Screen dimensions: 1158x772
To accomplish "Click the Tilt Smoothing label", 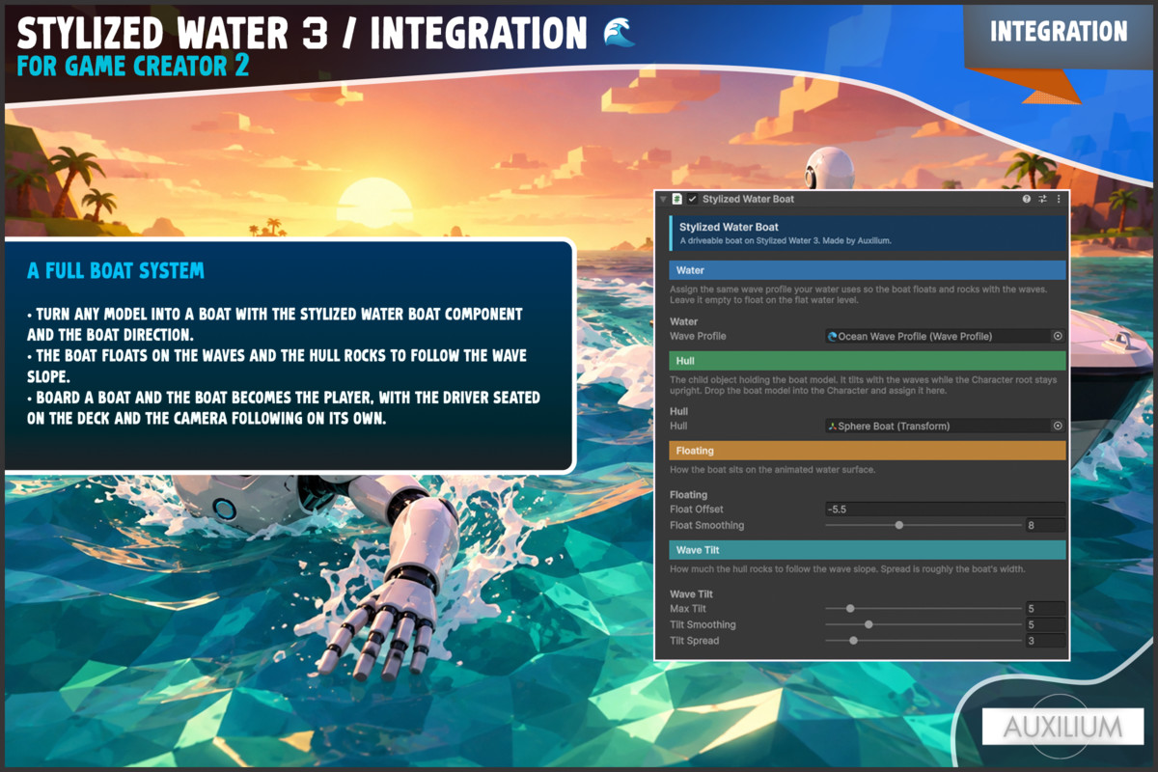I will [703, 624].
